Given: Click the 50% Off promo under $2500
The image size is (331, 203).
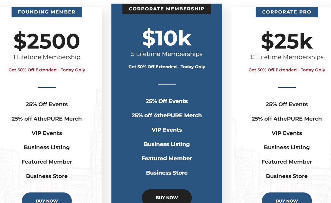Looking at the screenshot, I should 47,70.
